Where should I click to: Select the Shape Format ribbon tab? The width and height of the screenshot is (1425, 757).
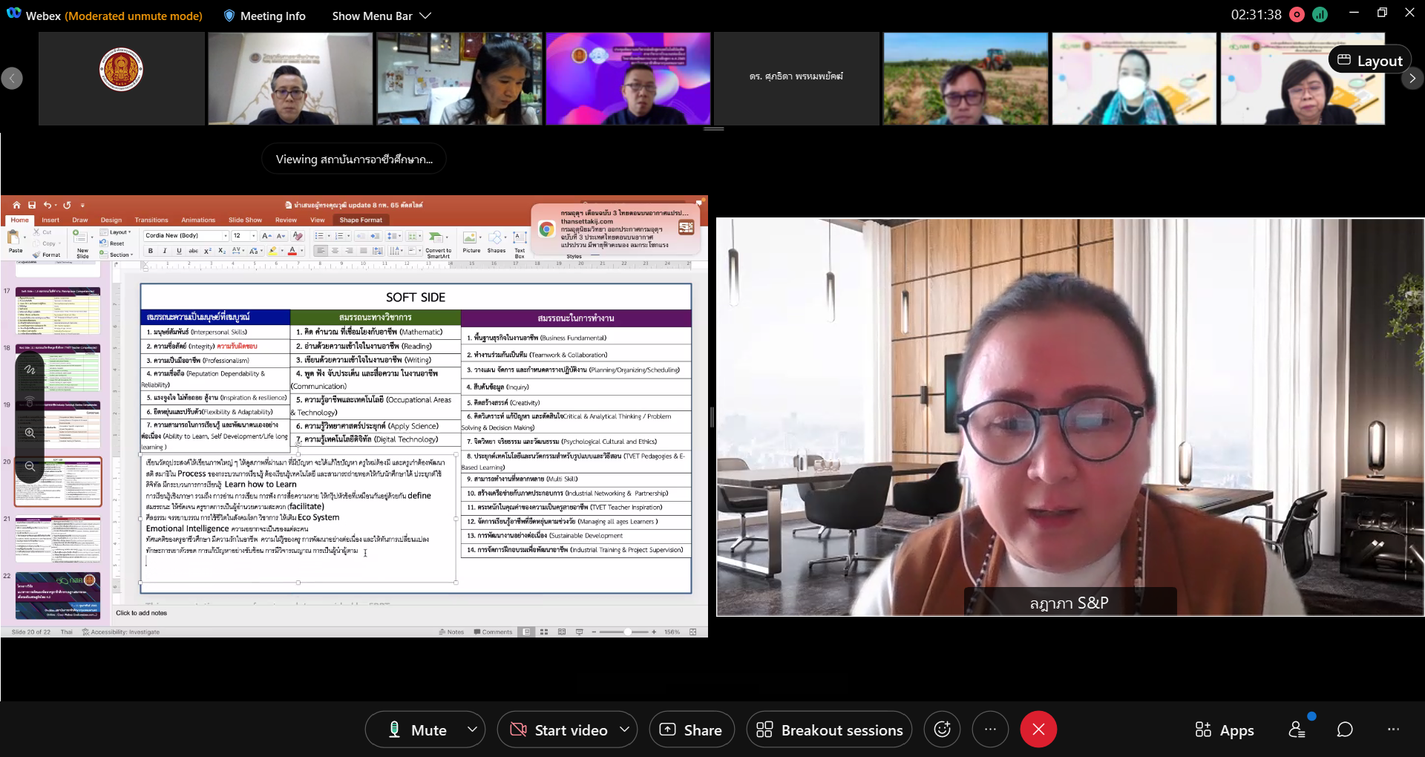(361, 220)
